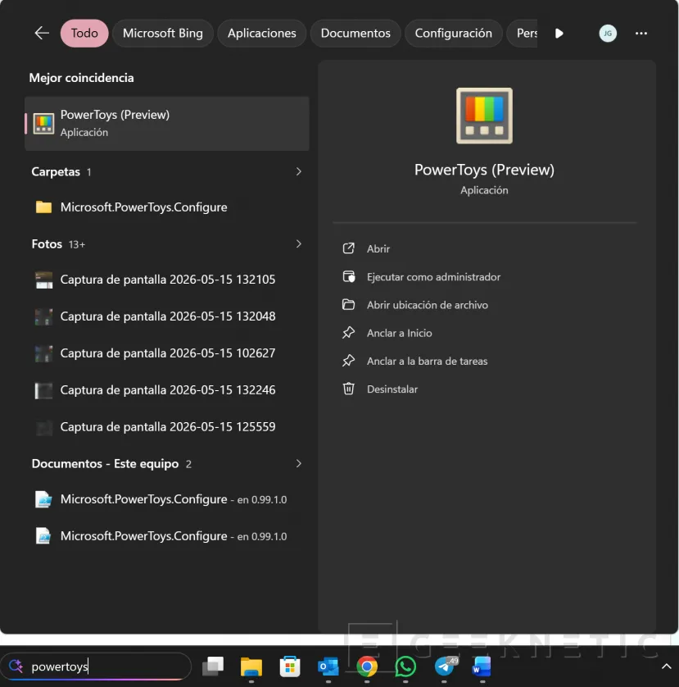Expand the Carpetas section chevron
This screenshot has width=679, height=687.
299,172
